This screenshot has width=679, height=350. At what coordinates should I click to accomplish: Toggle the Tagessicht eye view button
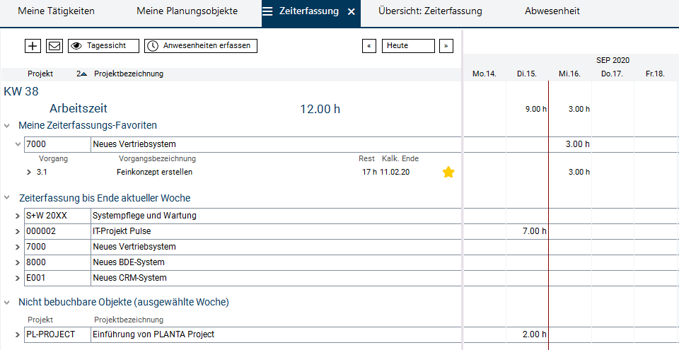[103, 46]
